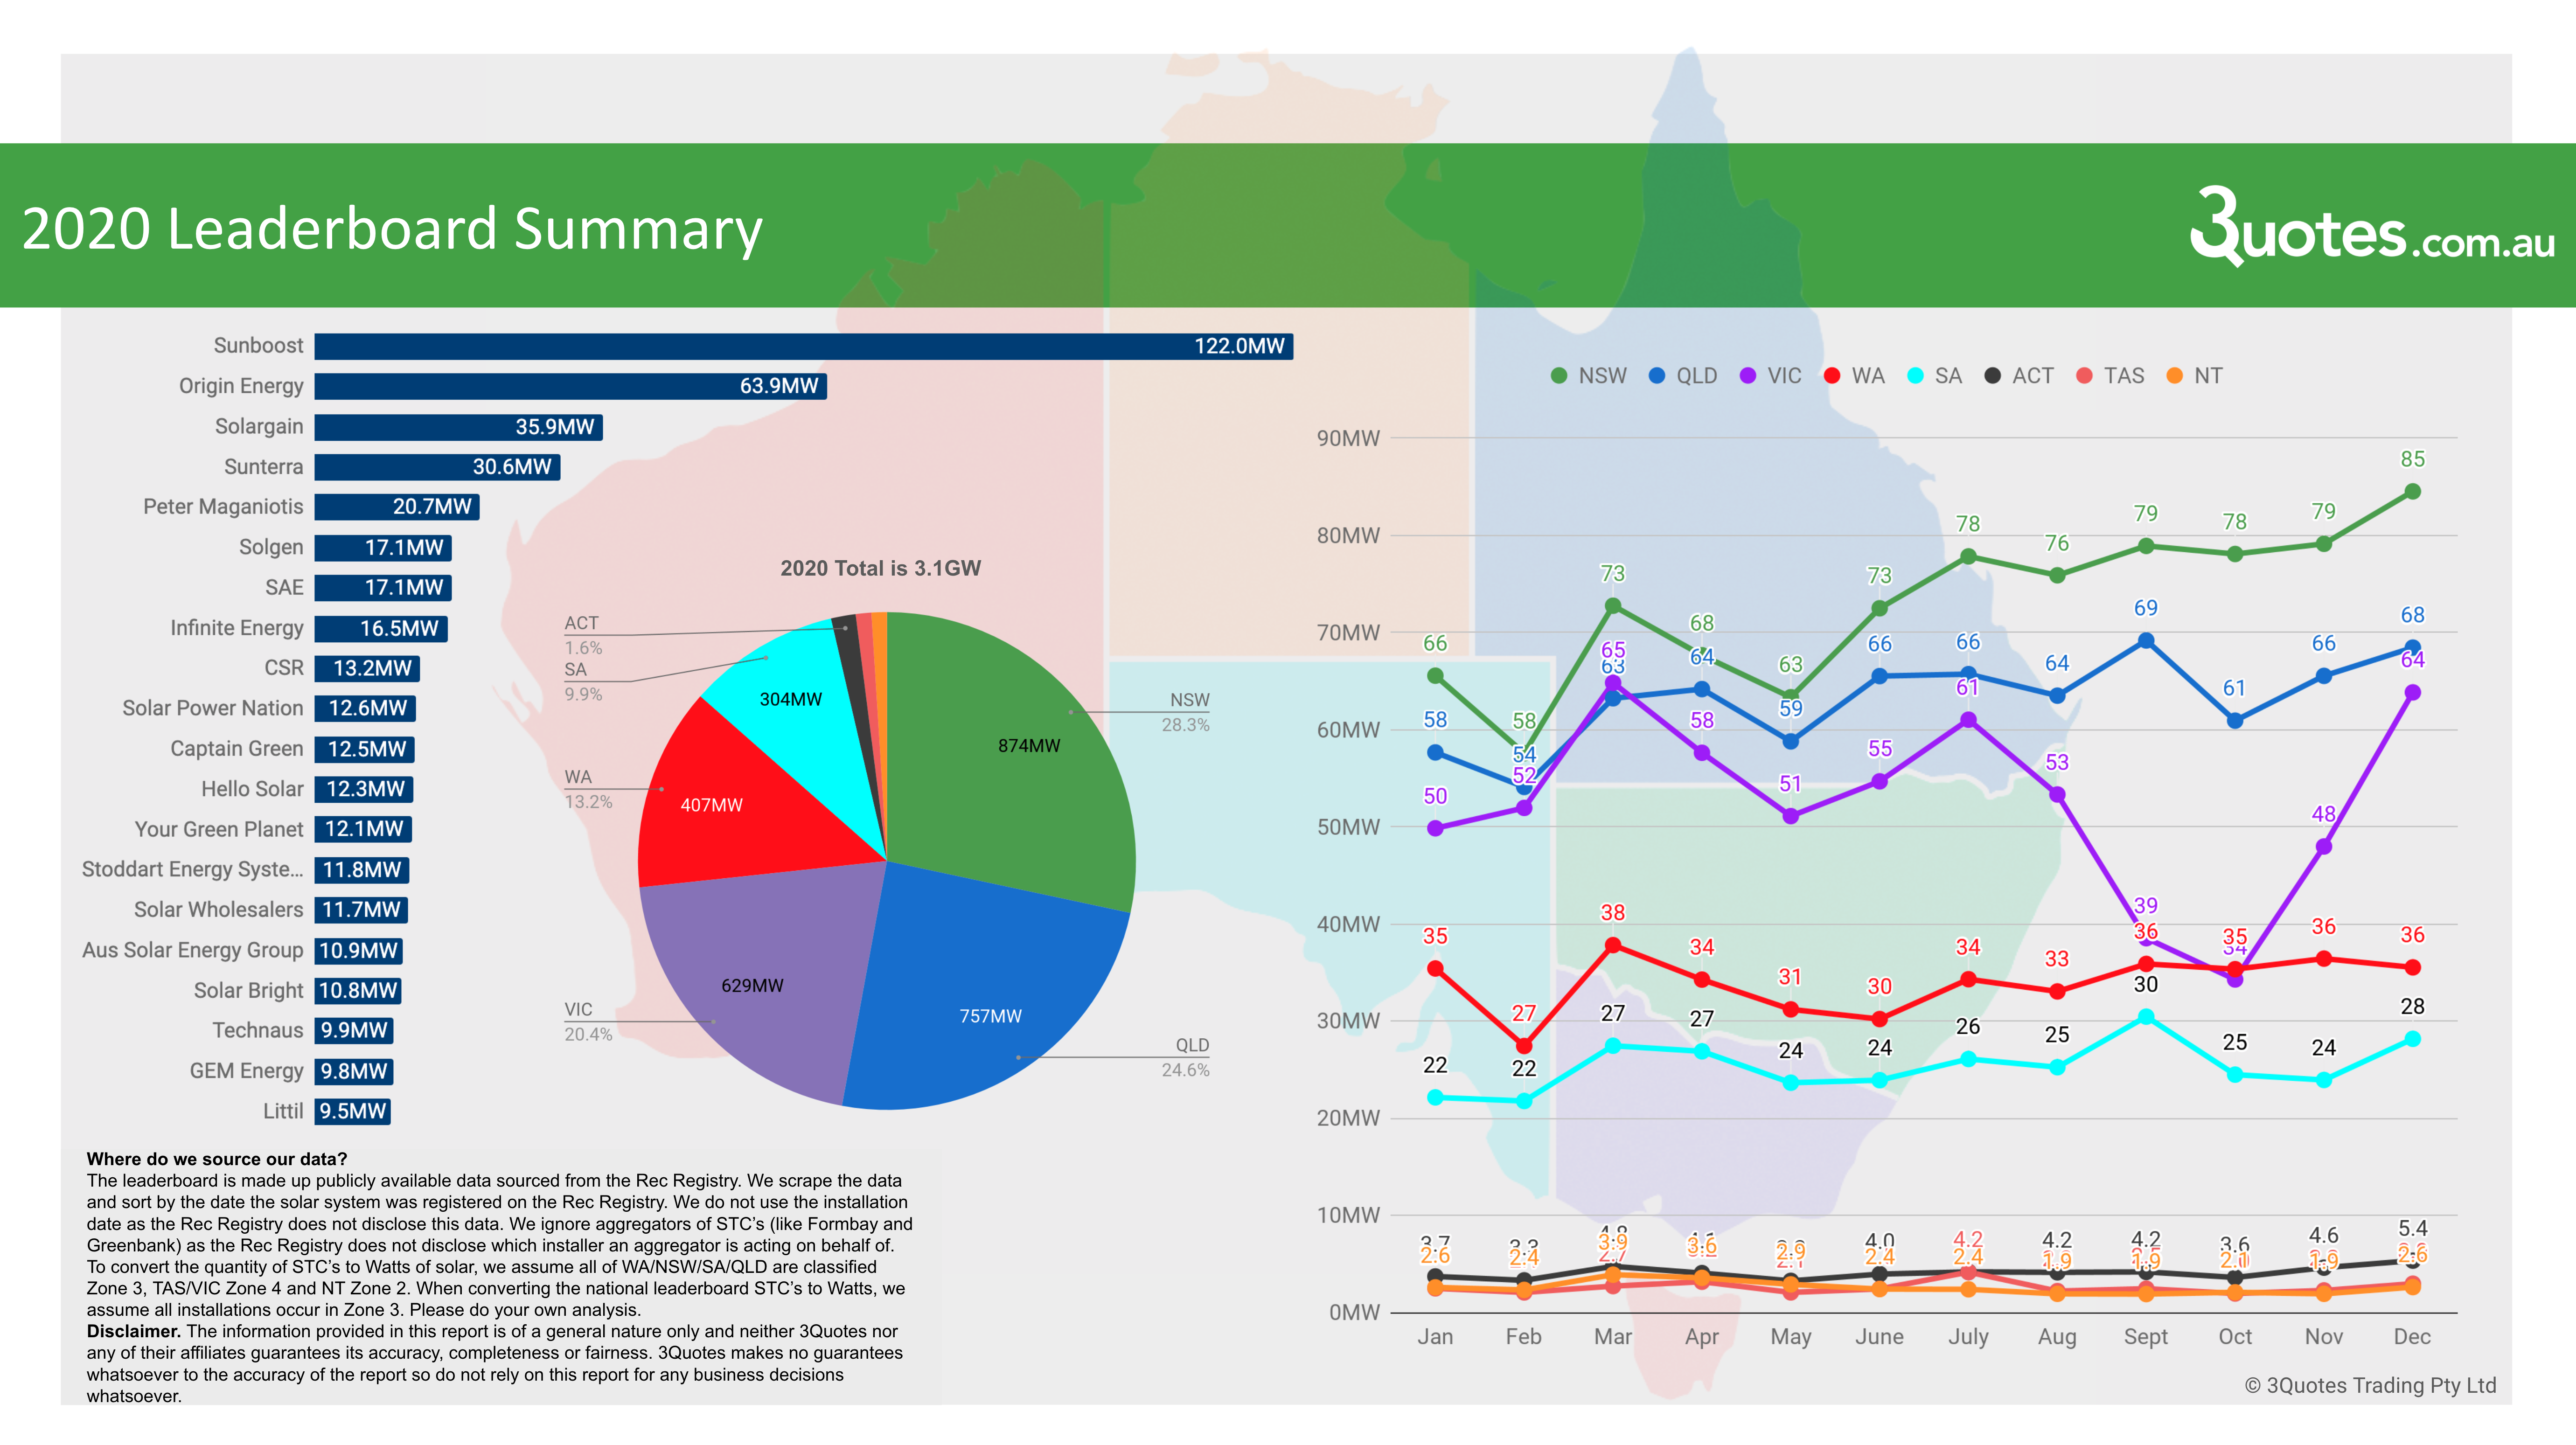2576x1445 pixels.
Task: Select the Technaus 9.9MW bar
Action: [x=354, y=1031]
